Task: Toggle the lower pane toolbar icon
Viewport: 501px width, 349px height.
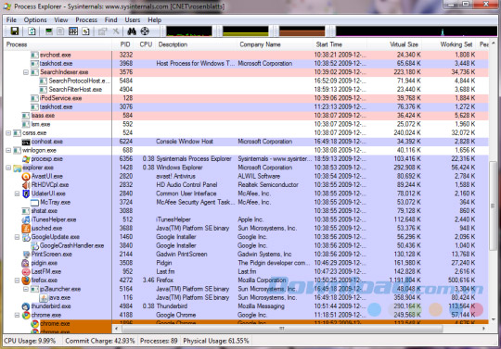Action: coord(73,31)
